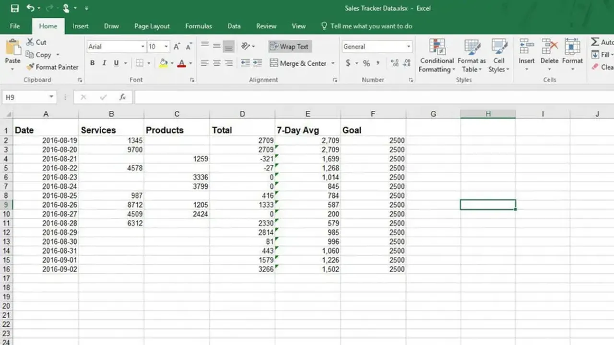Toggle Bold formatting
Image resolution: width=614 pixels, height=345 pixels.
[x=92, y=63]
